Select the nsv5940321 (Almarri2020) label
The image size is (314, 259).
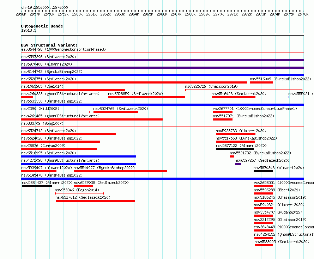pos(279,205)
